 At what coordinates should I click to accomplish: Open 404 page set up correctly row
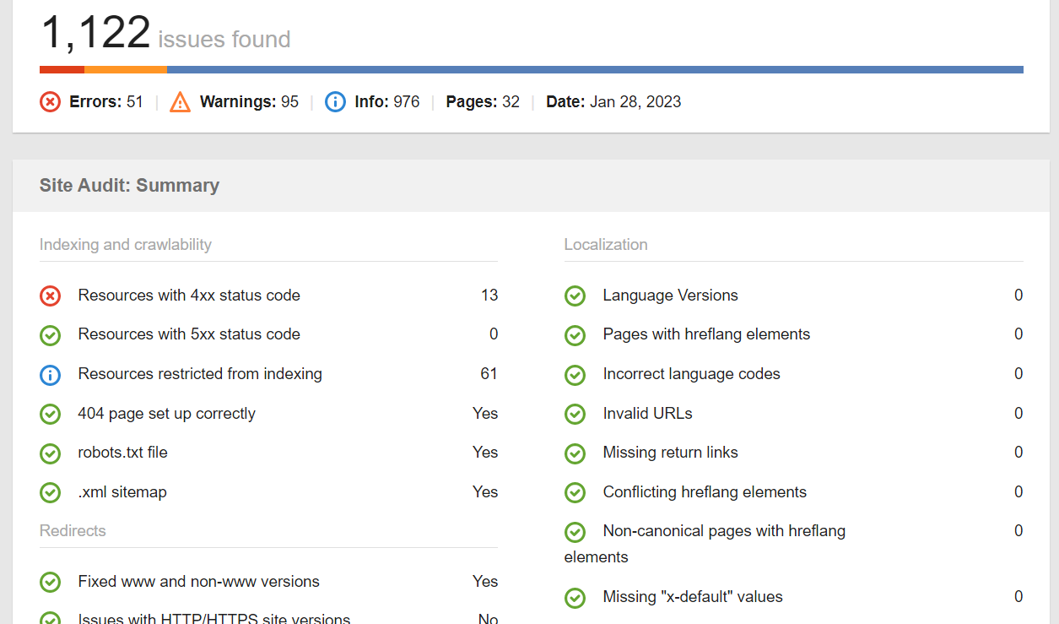268,413
